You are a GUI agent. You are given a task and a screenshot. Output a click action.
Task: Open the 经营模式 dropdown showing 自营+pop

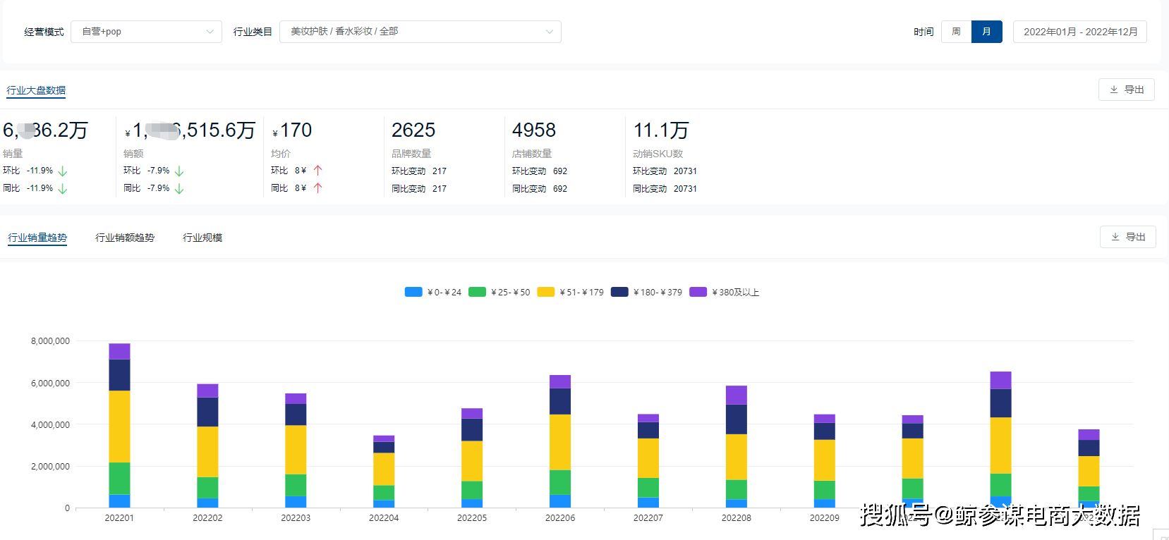146,32
